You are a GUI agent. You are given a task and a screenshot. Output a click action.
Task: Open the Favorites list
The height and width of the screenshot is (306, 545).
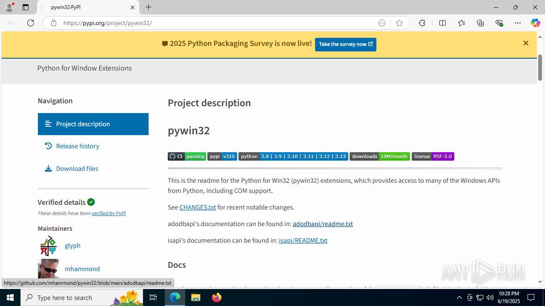[x=462, y=23]
